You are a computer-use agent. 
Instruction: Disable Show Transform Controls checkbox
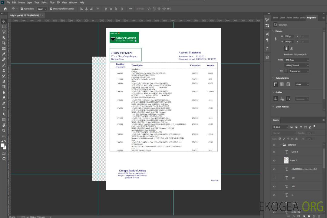[x=51, y=9]
